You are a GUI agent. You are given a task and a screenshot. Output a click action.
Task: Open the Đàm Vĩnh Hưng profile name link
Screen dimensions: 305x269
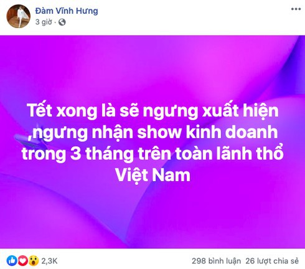pyautogui.click(x=67, y=11)
